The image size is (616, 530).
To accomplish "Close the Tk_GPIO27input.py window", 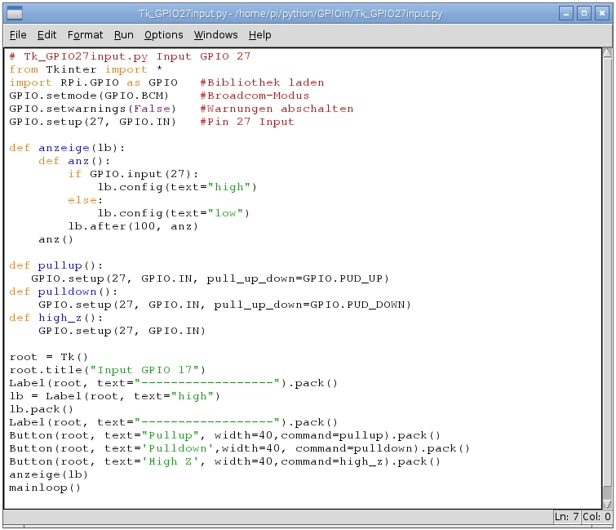I will tap(601, 14).
